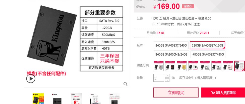Choose the 240GB SA1000M8/240G version
The width and height of the screenshot is (245, 104).
tap(171, 54)
